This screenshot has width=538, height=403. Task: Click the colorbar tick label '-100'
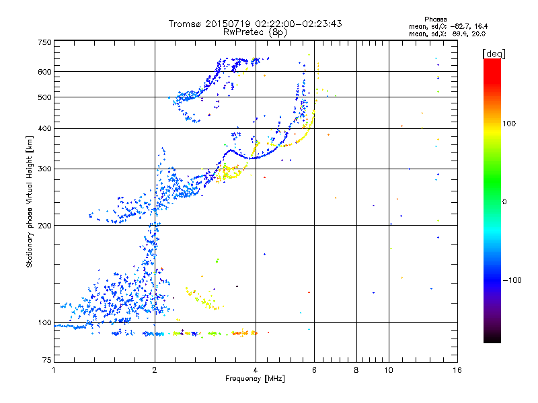tap(512, 280)
